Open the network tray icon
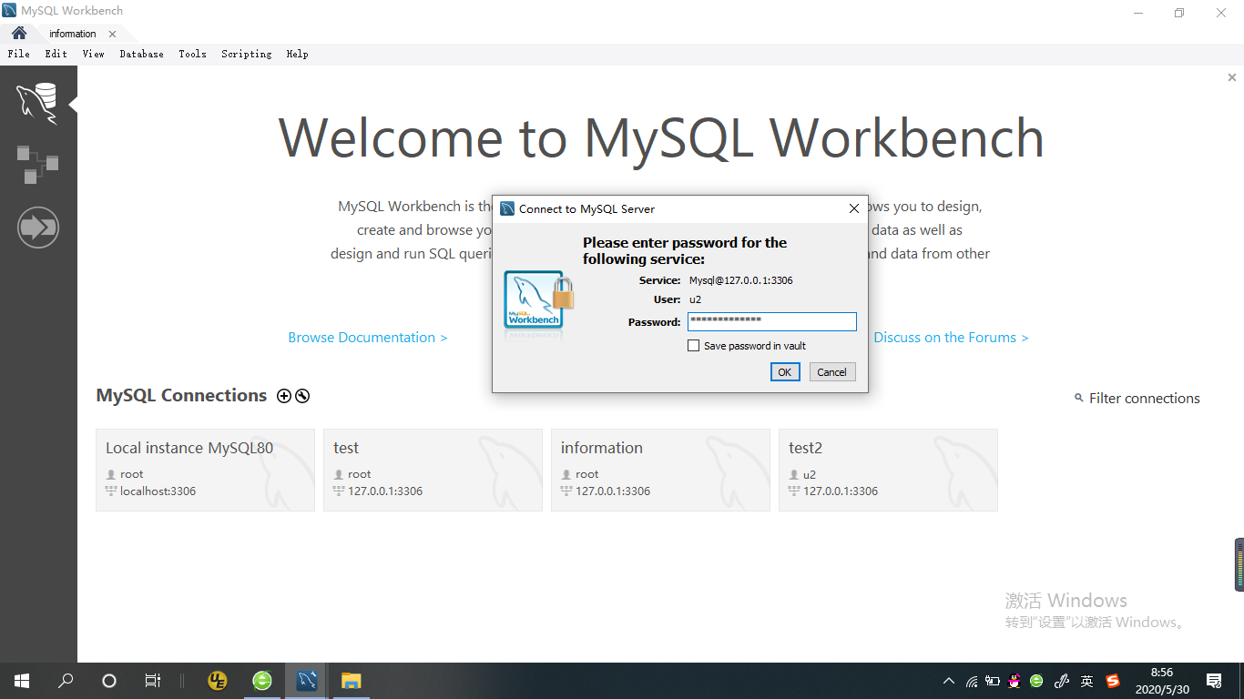This screenshot has height=699, width=1244. click(x=972, y=681)
